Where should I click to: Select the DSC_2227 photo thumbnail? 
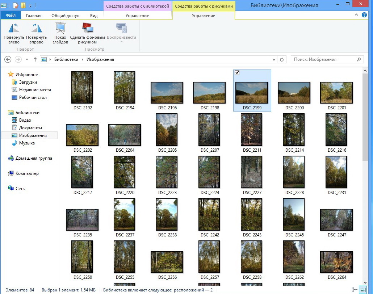click(252, 173)
